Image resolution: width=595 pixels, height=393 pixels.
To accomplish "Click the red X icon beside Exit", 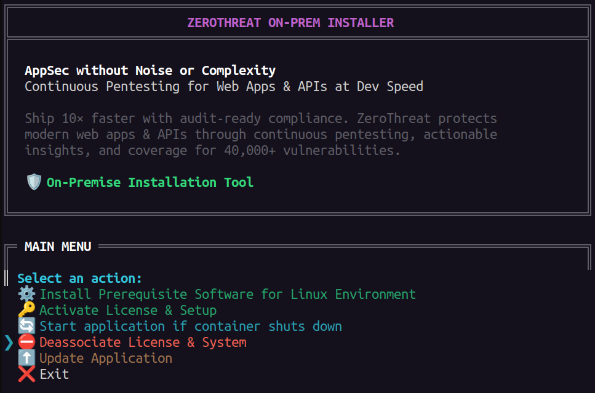I will coord(26,374).
